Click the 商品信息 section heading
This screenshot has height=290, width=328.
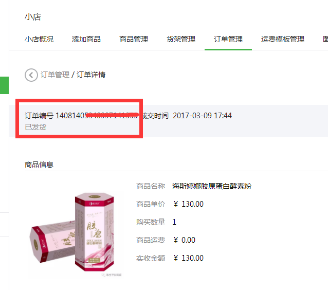pyautogui.click(x=39, y=165)
